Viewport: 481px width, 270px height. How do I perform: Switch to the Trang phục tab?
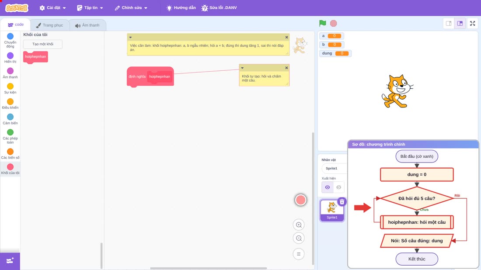[49, 25]
